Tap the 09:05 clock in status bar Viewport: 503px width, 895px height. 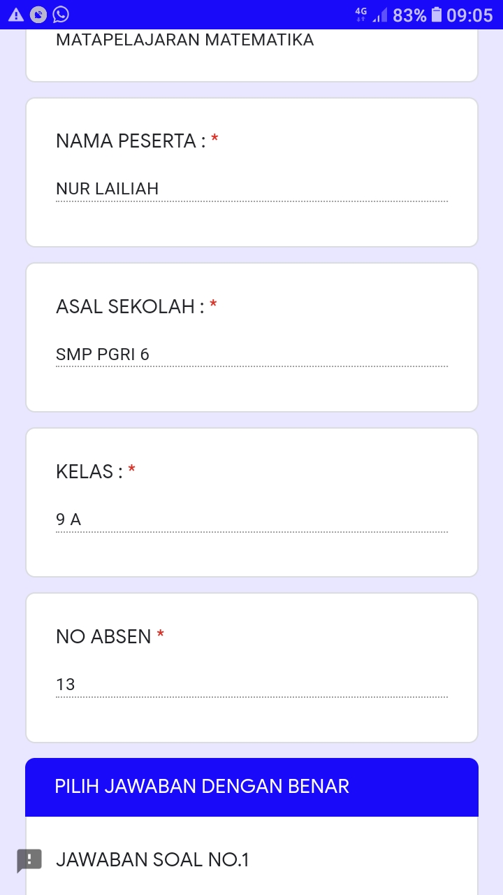point(469,15)
